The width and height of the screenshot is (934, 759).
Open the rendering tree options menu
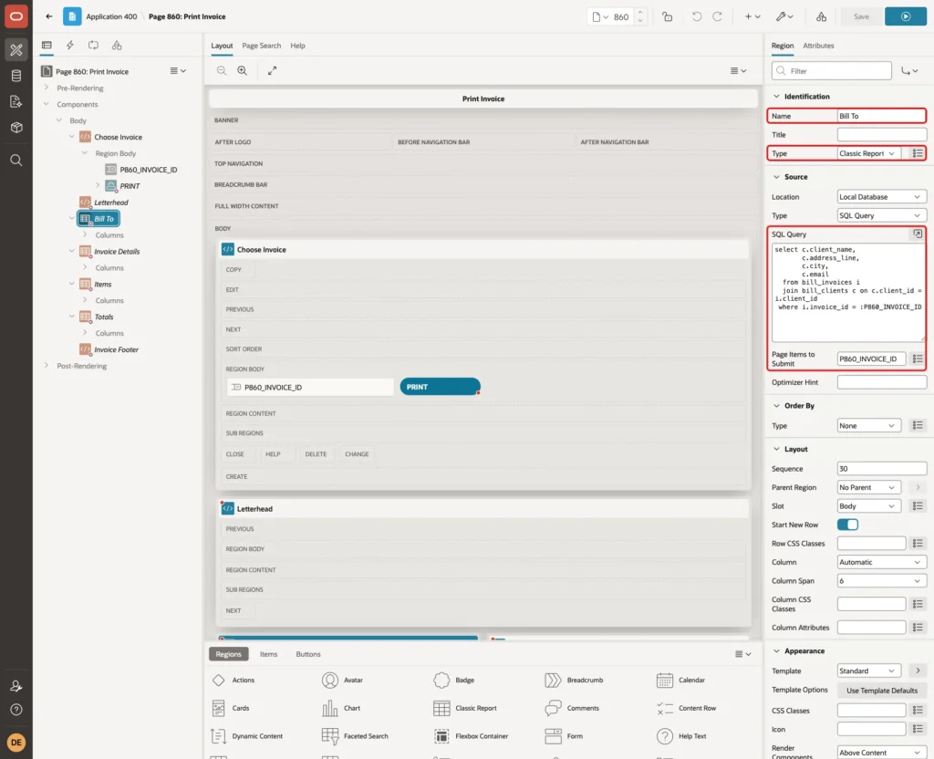pos(178,71)
